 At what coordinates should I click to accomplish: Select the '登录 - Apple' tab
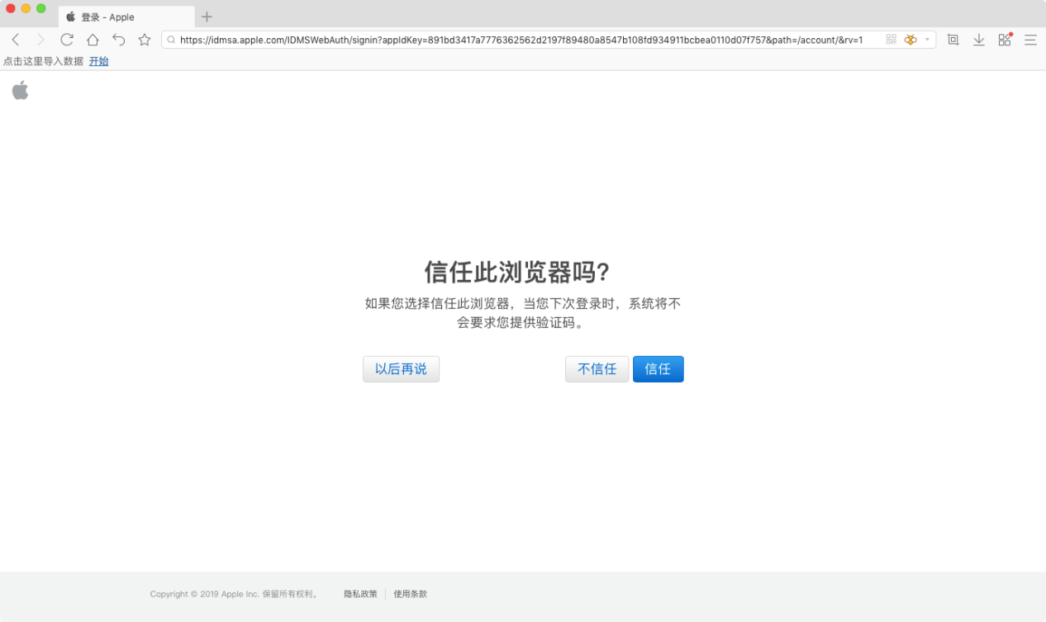126,17
